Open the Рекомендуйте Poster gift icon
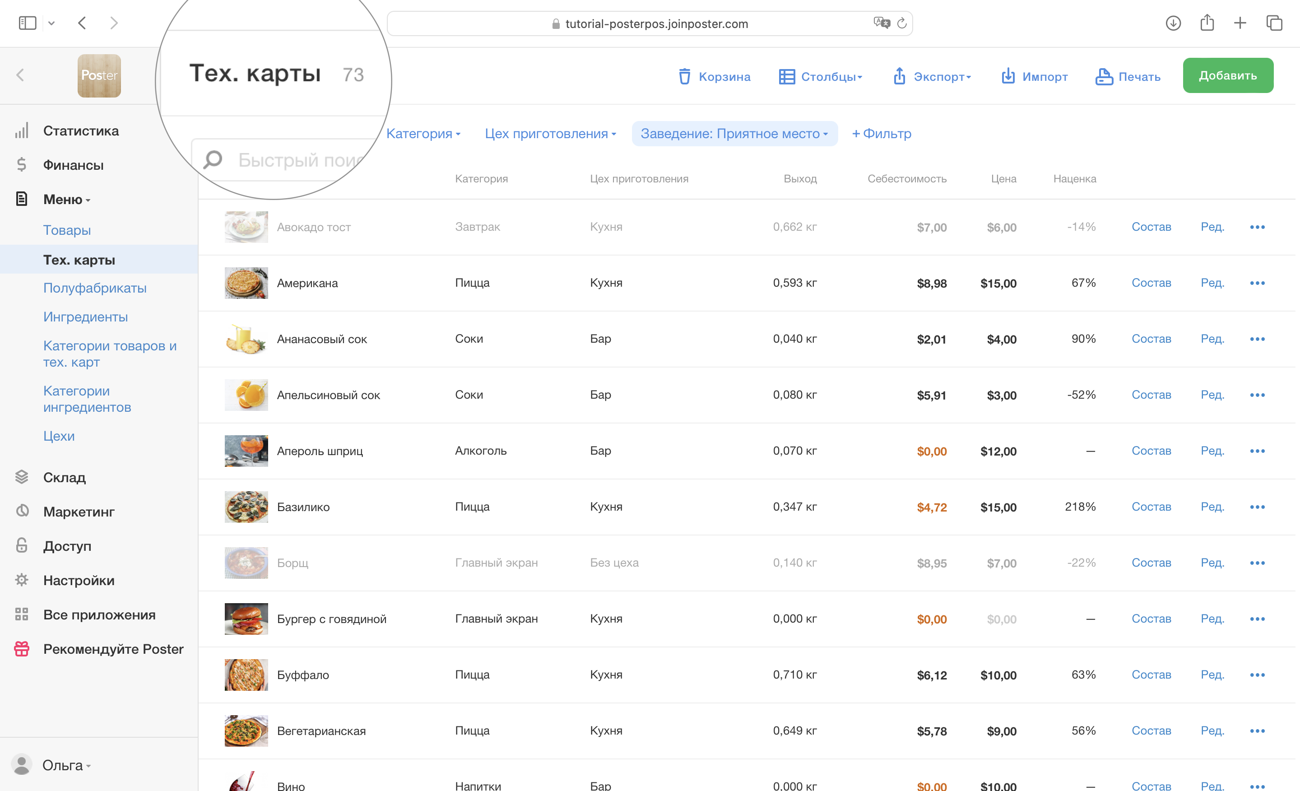This screenshot has height=791, width=1300. tap(22, 649)
